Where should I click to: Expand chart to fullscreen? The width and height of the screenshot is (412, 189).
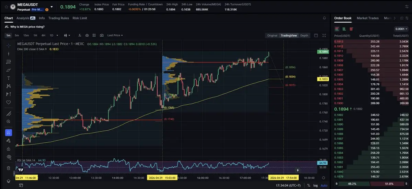(324, 35)
